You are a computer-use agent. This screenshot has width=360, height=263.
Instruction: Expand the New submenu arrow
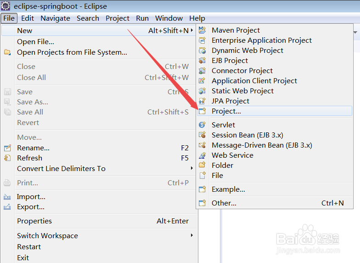(191, 31)
